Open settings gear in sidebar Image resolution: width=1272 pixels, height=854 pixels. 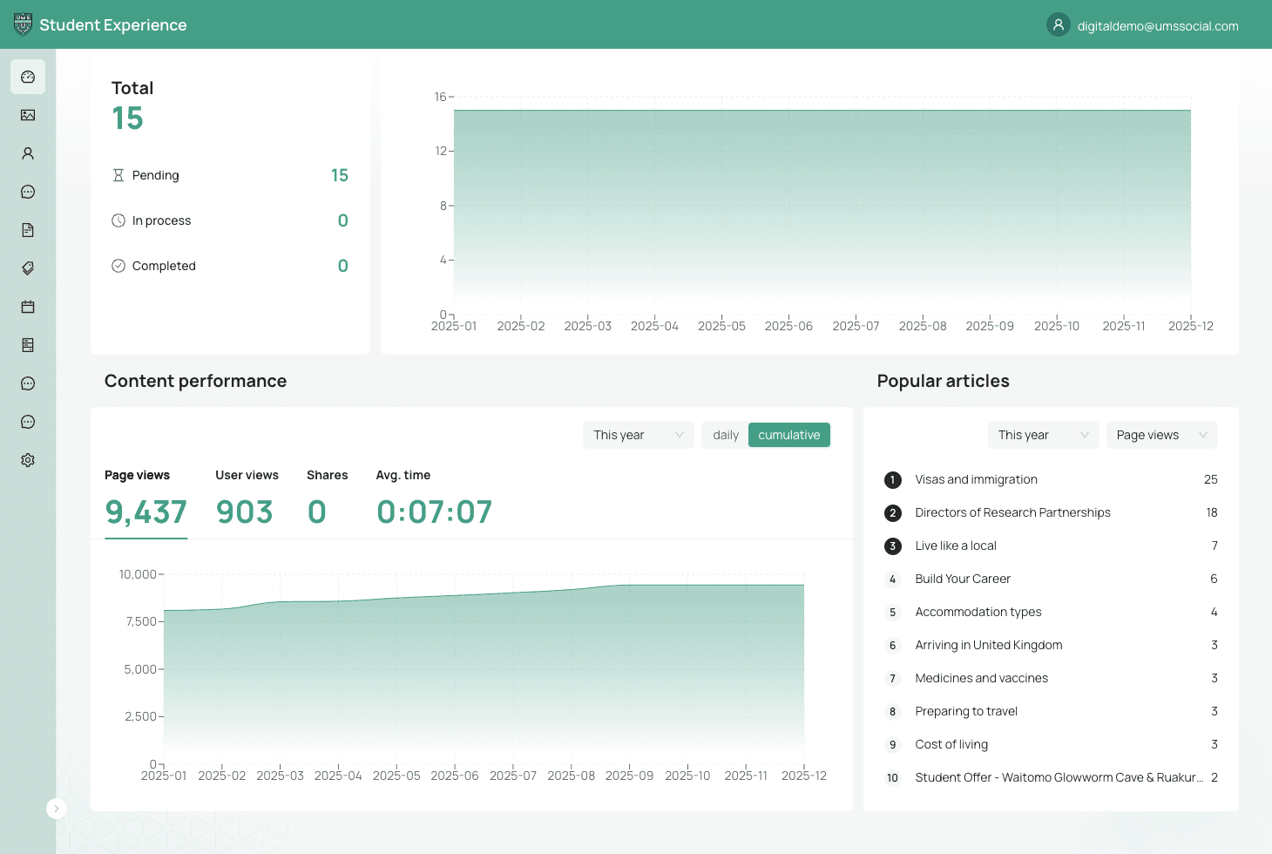point(28,460)
